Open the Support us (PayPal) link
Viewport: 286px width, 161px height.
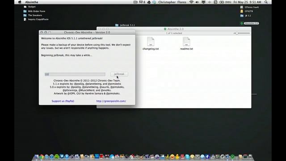(x=63, y=101)
